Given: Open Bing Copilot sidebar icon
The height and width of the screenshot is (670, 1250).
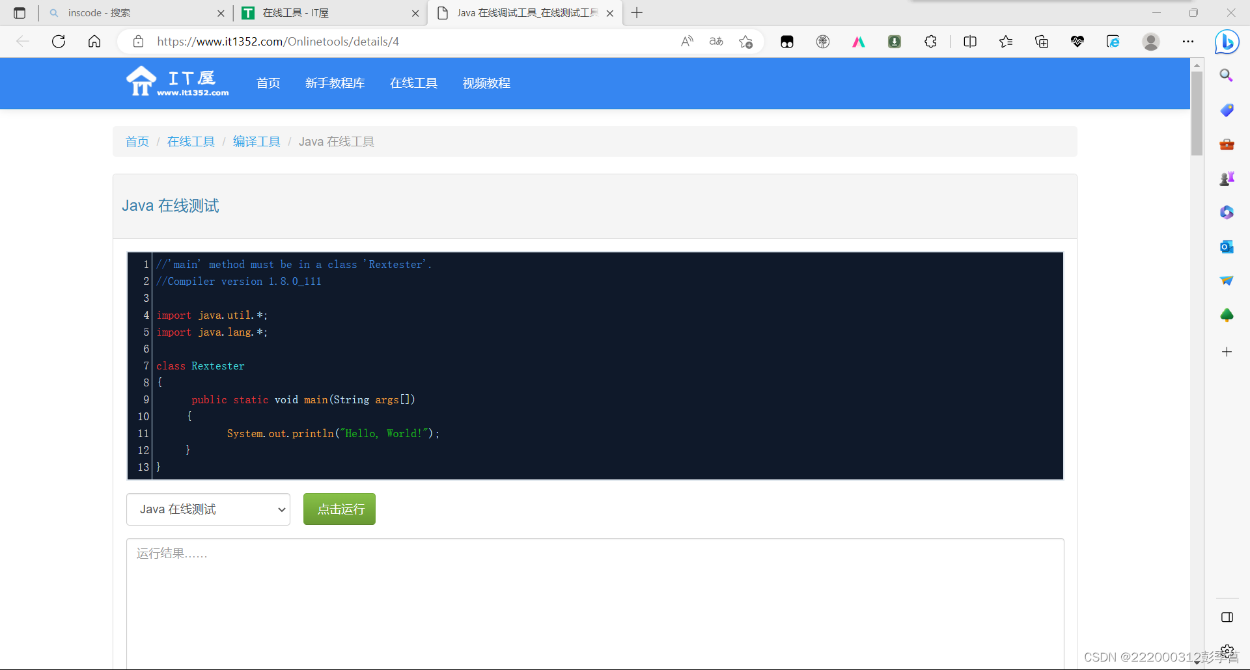Looking at the screenshot, I should click(x=1227, y=42).
